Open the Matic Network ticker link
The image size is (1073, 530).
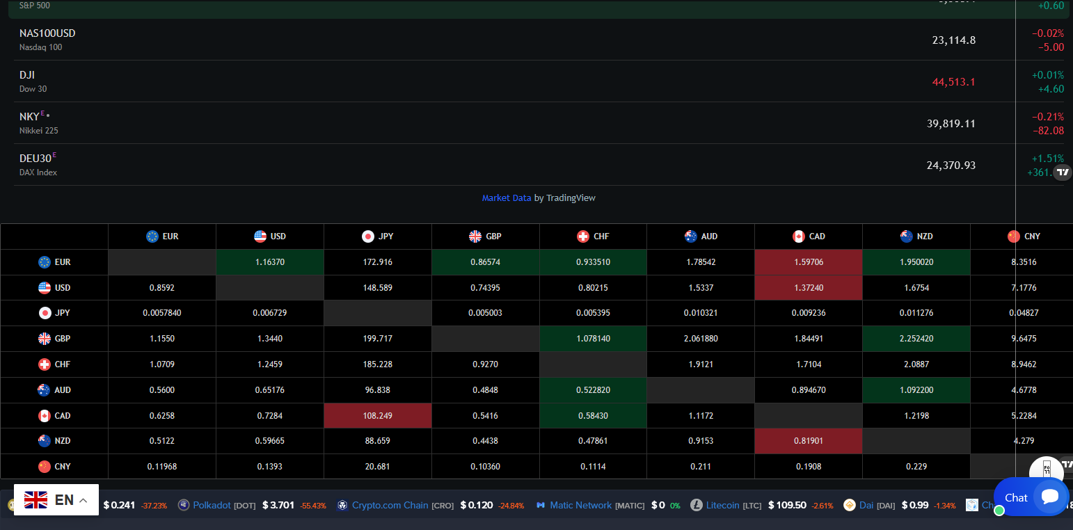coord(581,505)
